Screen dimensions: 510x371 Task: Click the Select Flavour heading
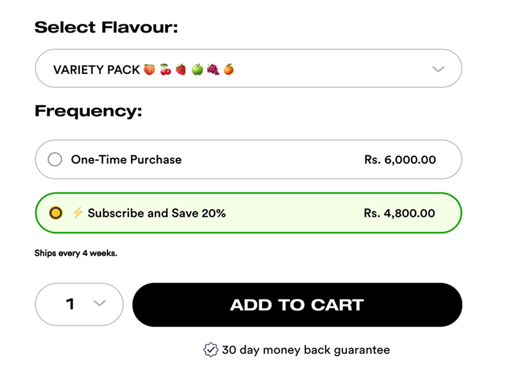coord(106,27)
